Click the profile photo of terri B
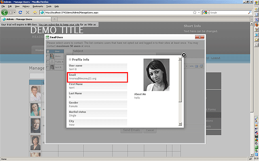 point(156,75)
